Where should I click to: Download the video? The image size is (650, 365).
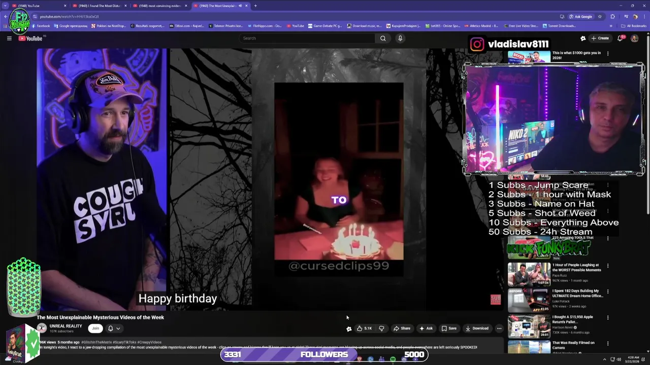click(x=477, y=328)
